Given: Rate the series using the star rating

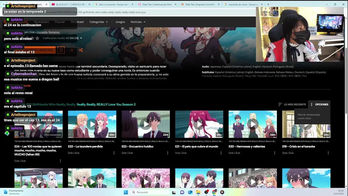Looking at the screenshot, I should pos(27,38).
